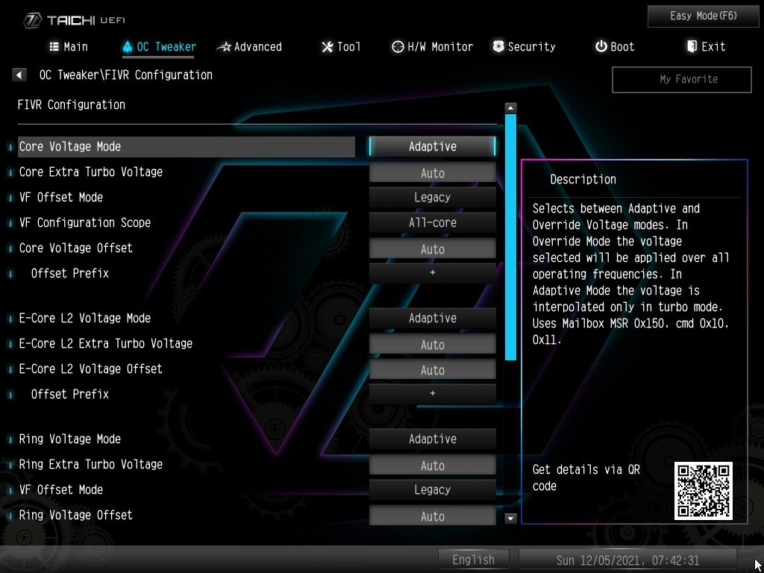
Task: Click the Advanced tab star icon
Action: click(x=223, y=47)
